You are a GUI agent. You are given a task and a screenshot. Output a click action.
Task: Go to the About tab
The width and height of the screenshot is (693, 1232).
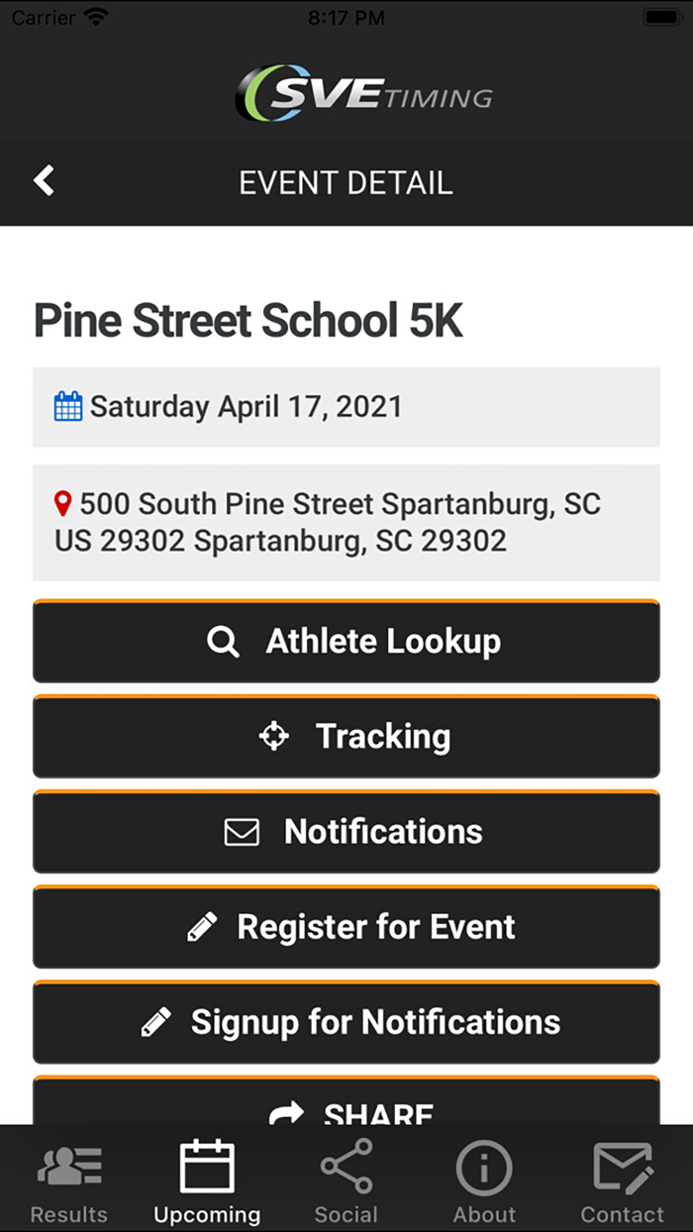(484, 1181)
